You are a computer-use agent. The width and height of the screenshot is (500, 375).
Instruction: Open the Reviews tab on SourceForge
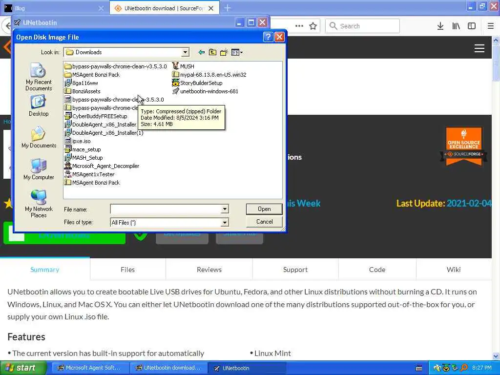pyautogui.click(x=209, y=270)
